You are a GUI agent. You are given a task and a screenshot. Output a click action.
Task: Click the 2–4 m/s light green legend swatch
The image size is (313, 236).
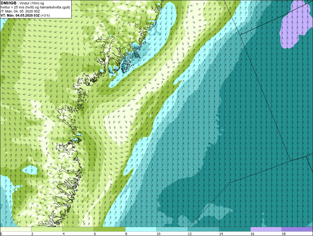pyautogui.click(x=47, y=229)
